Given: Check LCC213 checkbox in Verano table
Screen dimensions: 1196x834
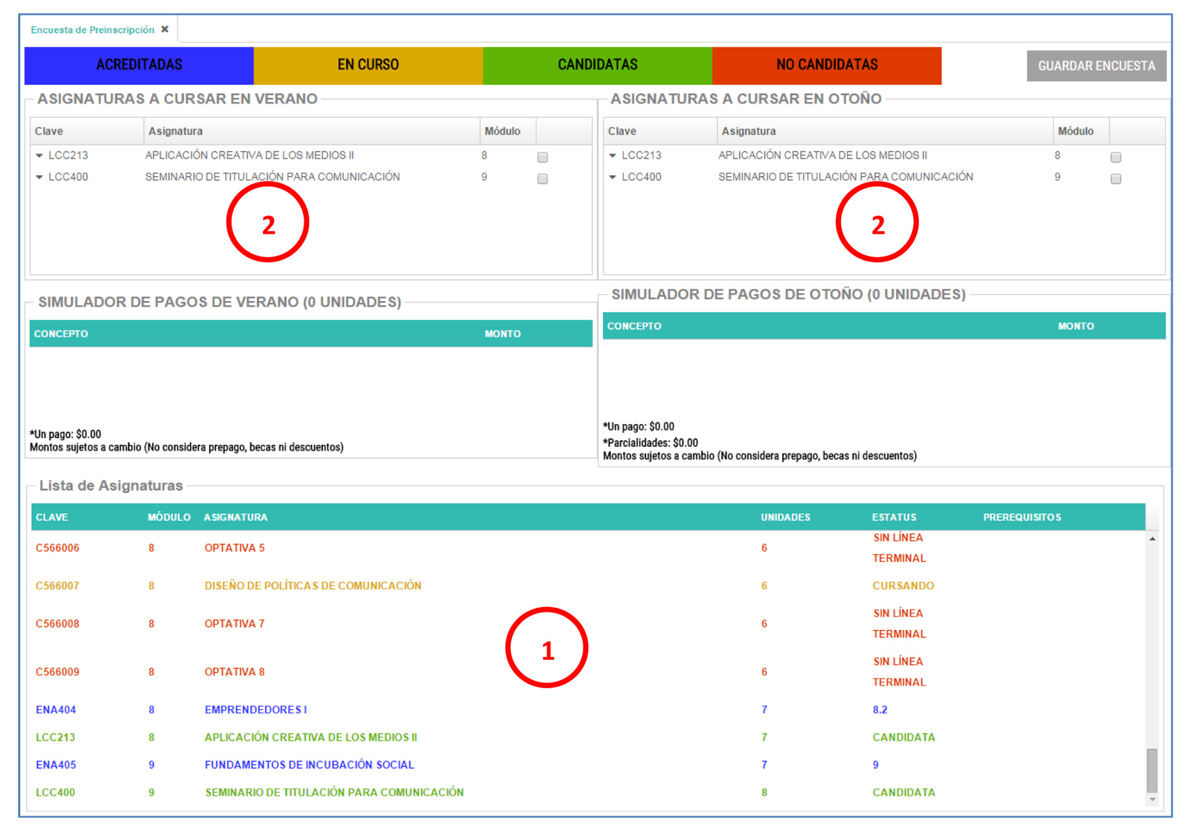Looking at the screenshot, I should pos(543,157).
